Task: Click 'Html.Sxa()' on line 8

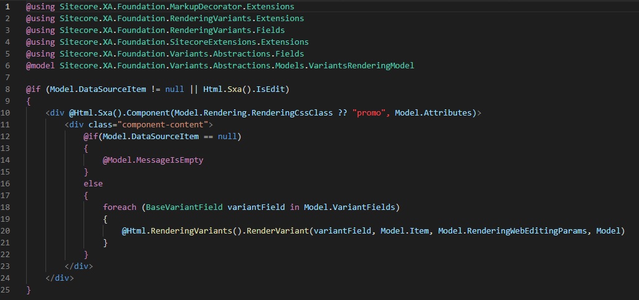Action: (227, 89)
